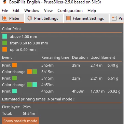Image resolution: width=124 pixels, height=124 pixels.
Task: Switch to the Print Settings tab
Action: [x=44, y=18]
